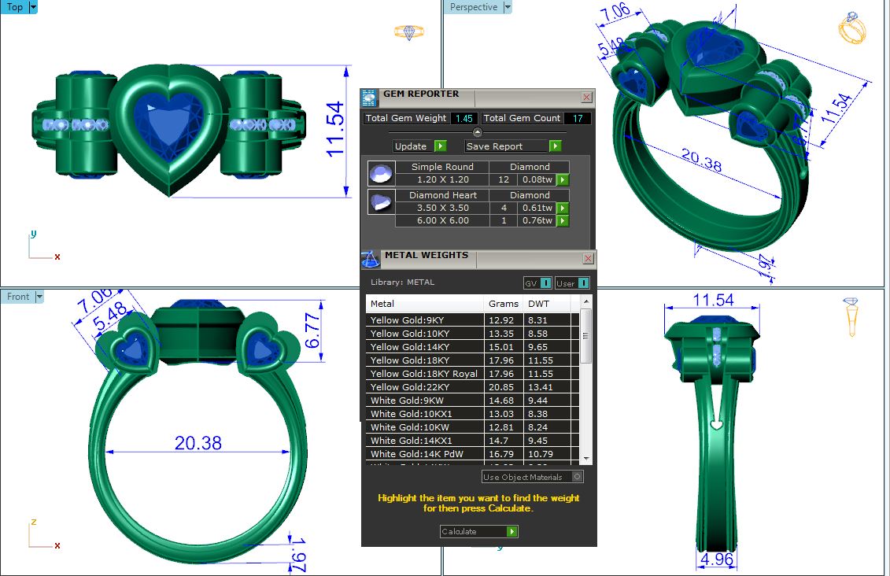890x576 pixels.
Task: Open the Perspective viewport dropdown arrow
Action: tap(508, 7)
